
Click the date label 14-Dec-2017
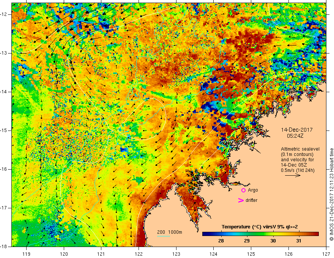pos(297,130)
